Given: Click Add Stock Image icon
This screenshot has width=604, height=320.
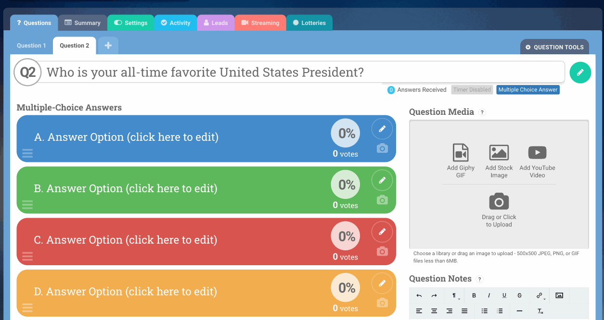Looking at the screenshot, I should 499,152.
